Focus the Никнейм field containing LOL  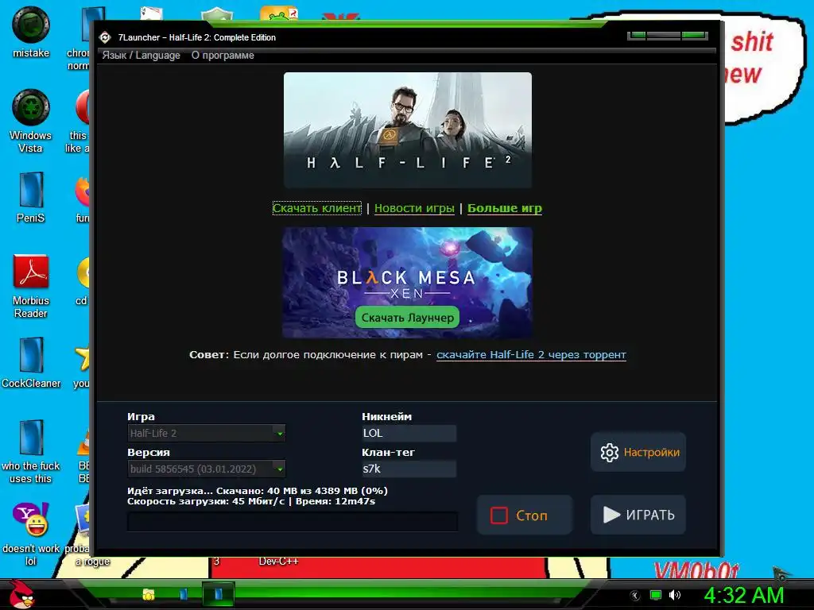pyautogui.click(x=409, y=433)
